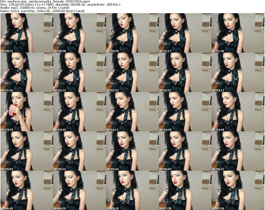Choose the preview frame 00:03:49

click(80, 112)
